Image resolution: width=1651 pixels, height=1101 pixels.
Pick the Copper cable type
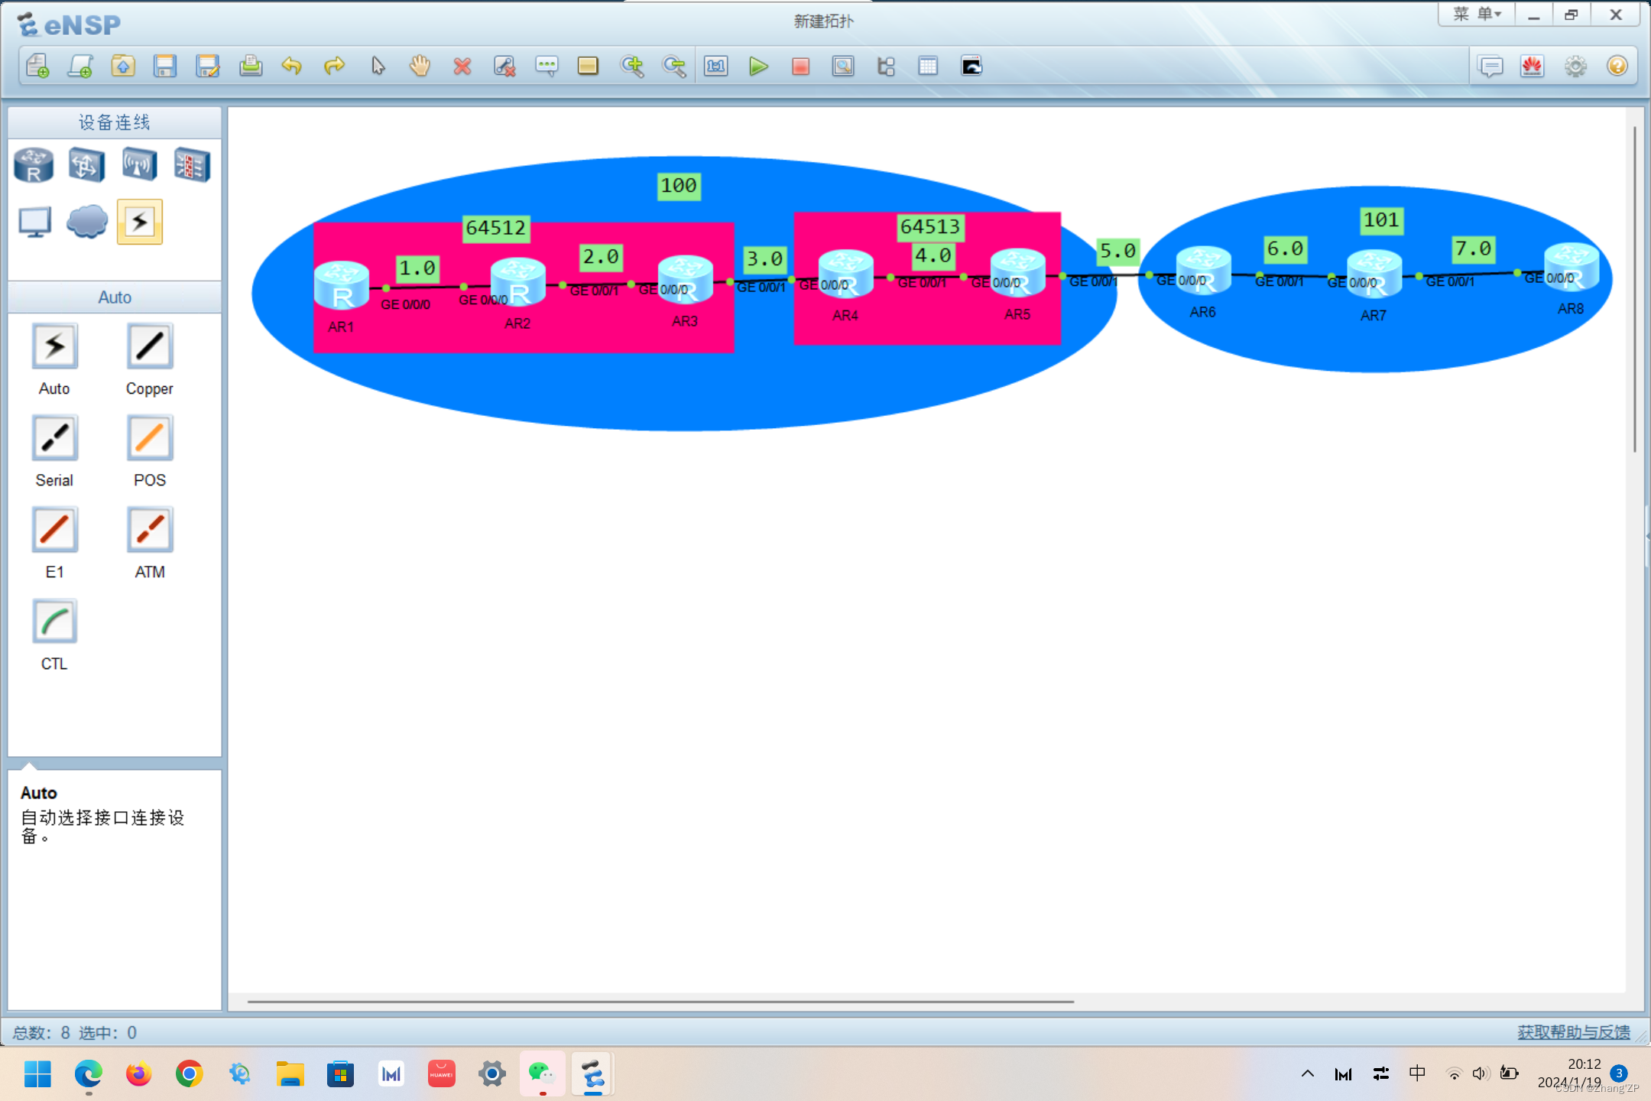(150, 347)
